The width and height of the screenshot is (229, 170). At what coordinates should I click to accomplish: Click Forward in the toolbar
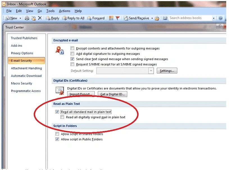[96, 18]
